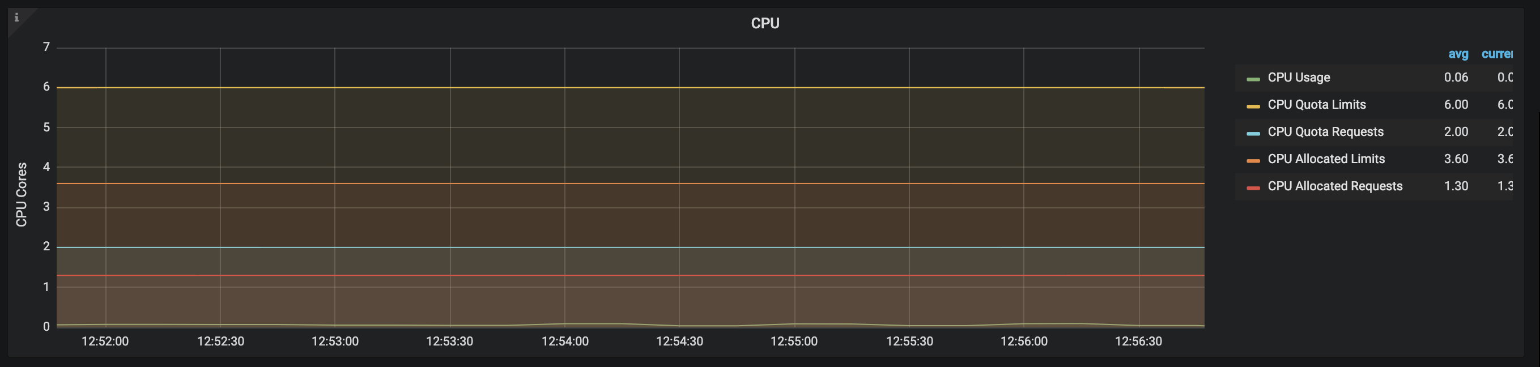The width and height of the screenshot is (1540, 367).
Task: Isolate the CPU Allocated Limits series label
Action: click(1326, 159)
